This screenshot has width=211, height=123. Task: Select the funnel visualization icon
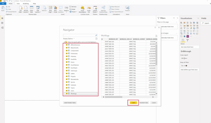(x=185, y=28)
